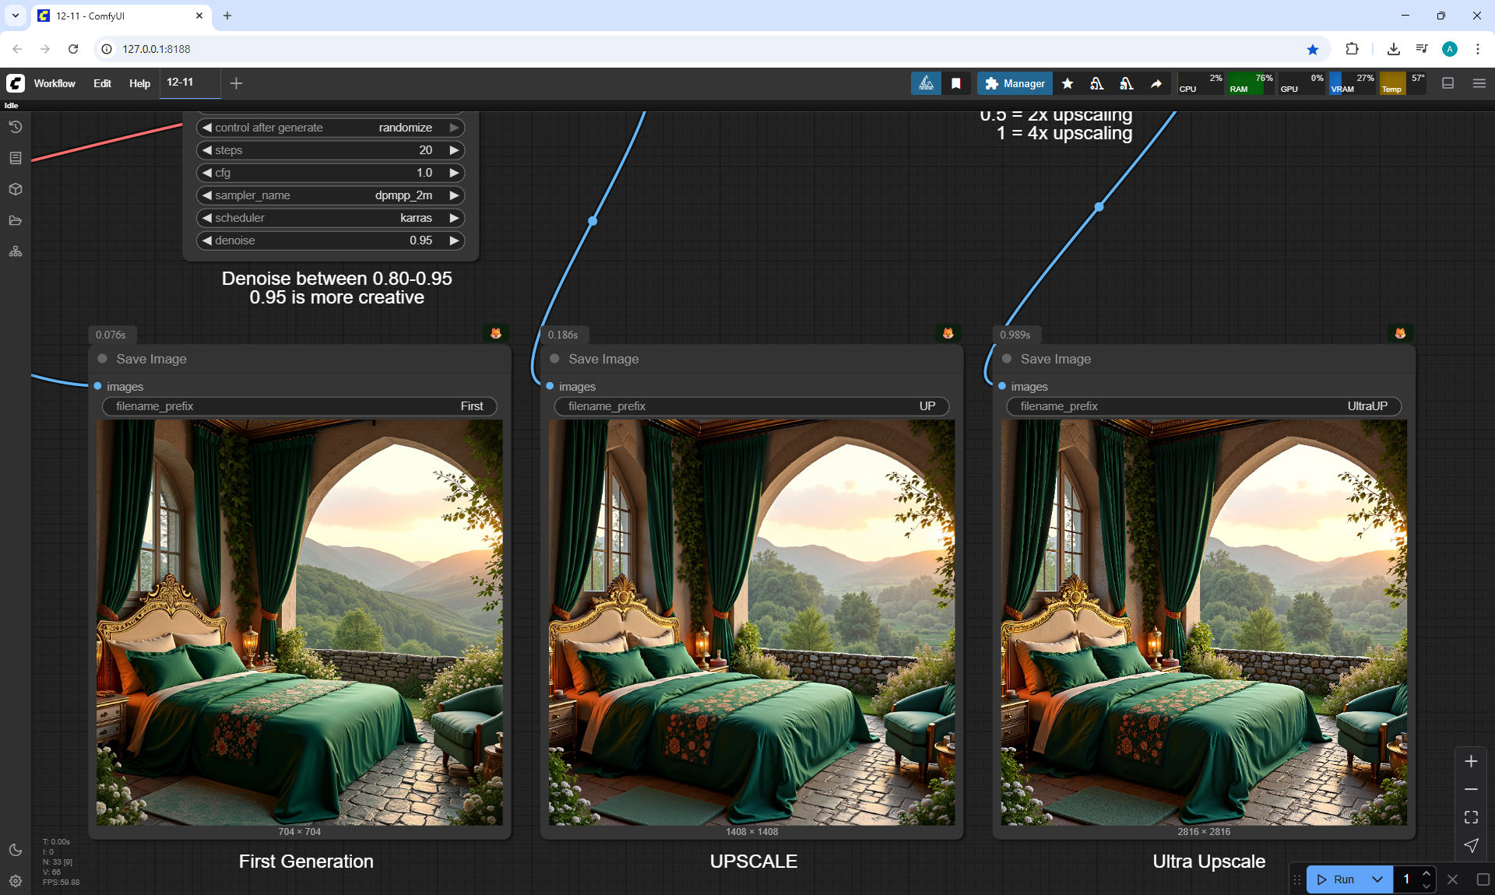
Task: Click fit view icon in canvas controls
Action: coord(1471,817)
